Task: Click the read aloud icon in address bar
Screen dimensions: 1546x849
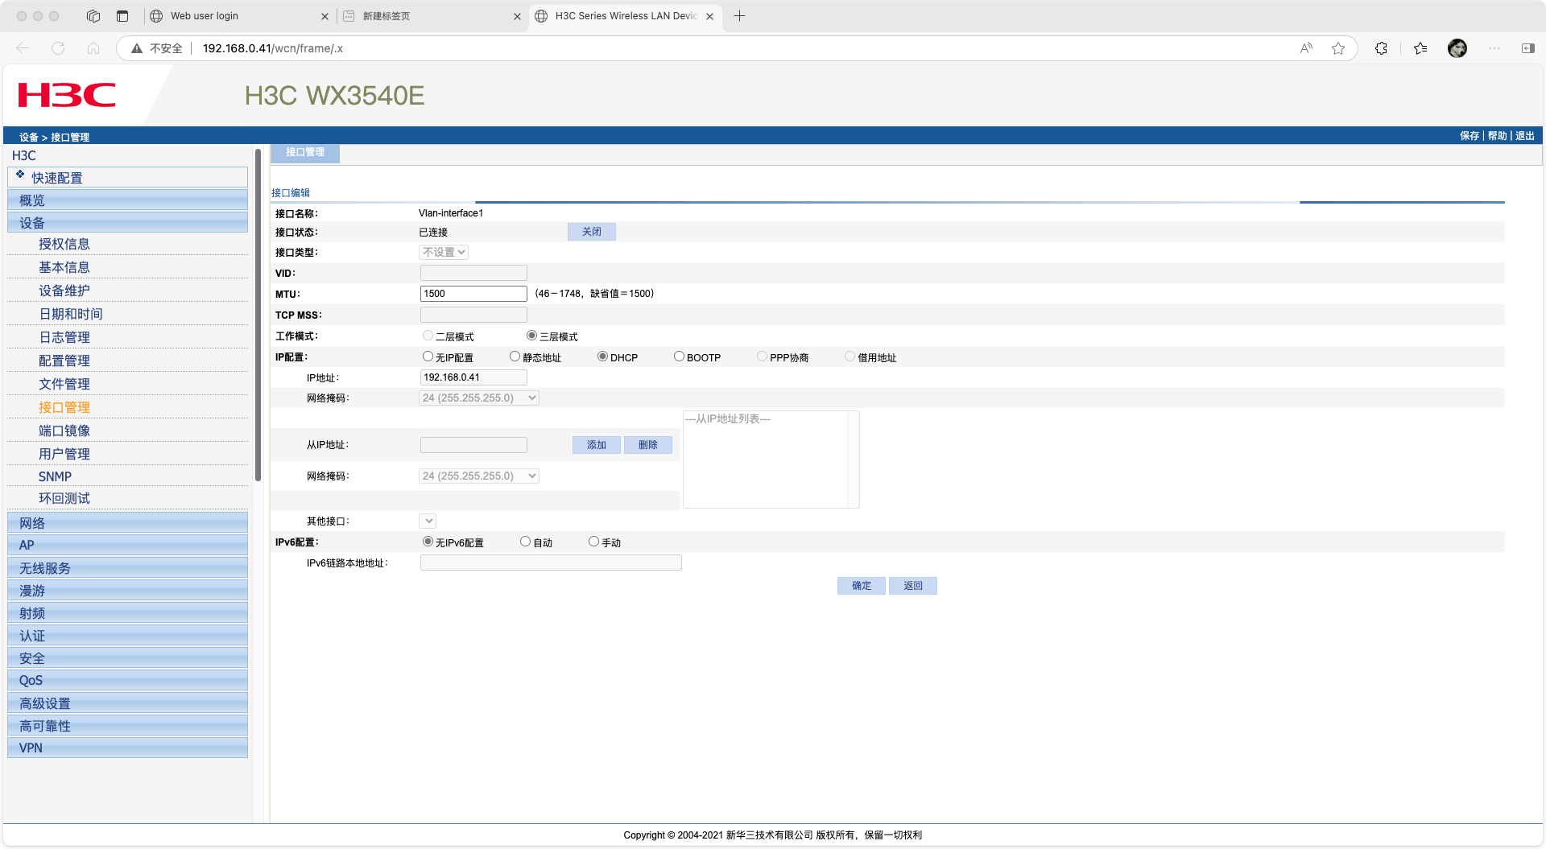Action: pos(1306,48)
